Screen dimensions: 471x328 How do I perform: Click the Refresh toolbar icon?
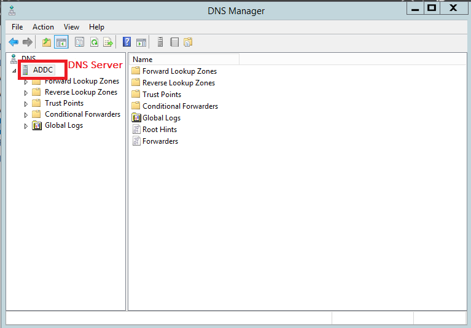point(94,42)
